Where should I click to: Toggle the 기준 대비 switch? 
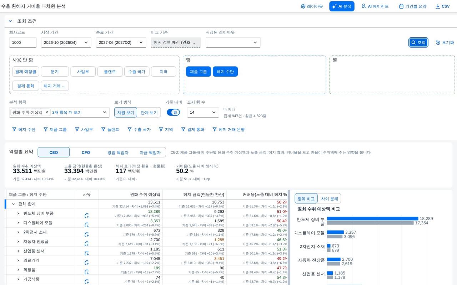click(173, 112)
